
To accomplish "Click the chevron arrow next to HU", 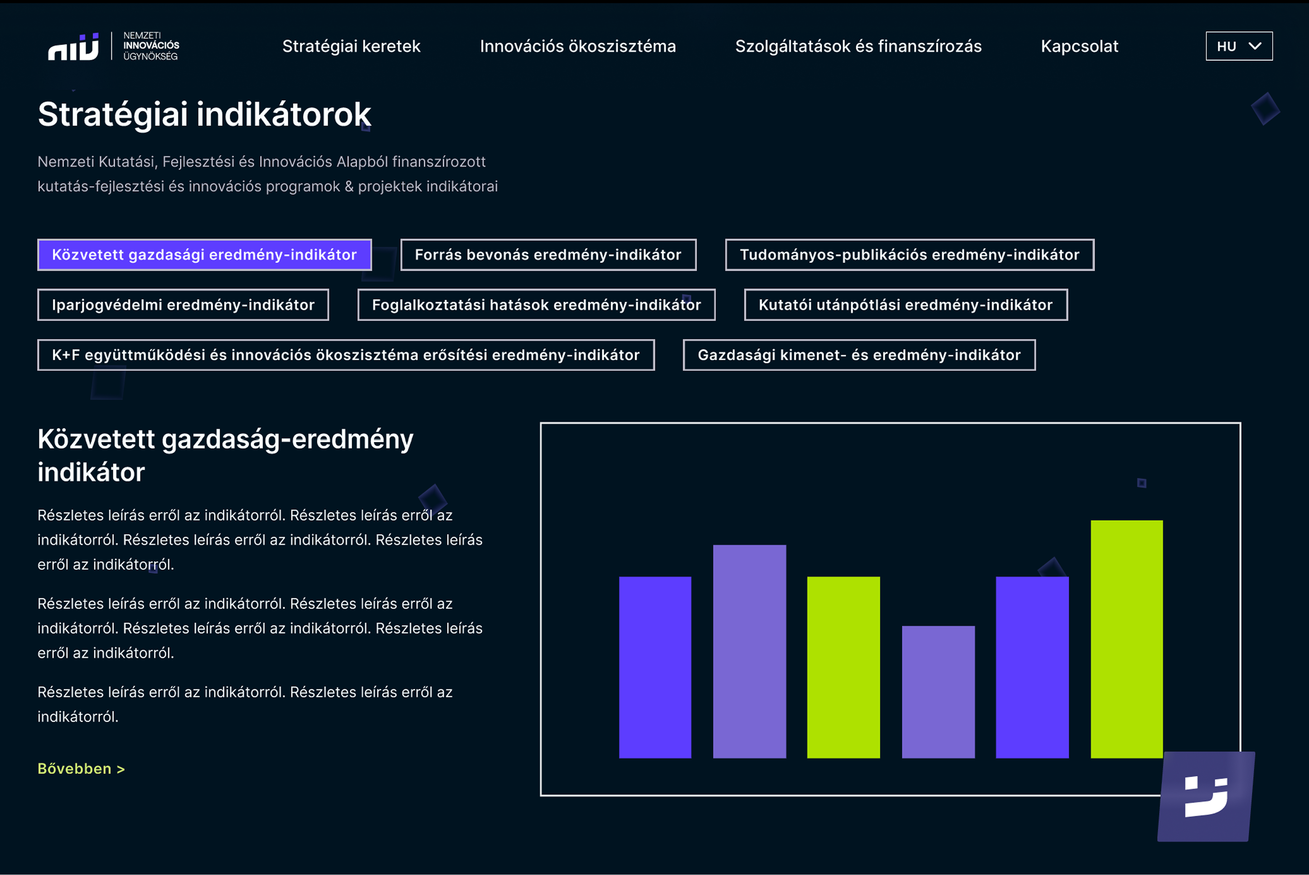I will 1255,46.
